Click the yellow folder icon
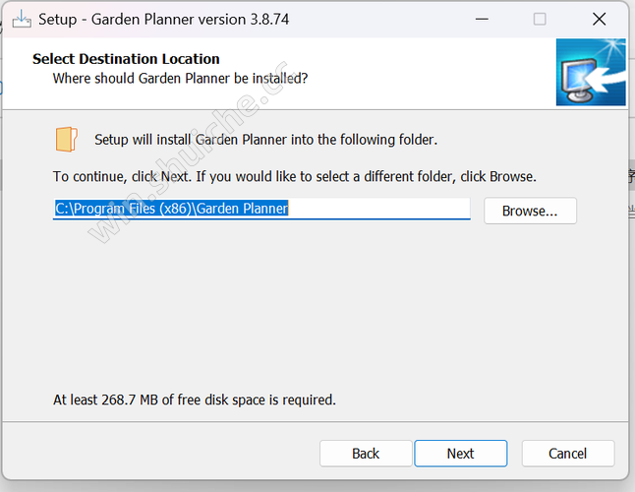This screenshot has width=635, height=492. pos(67,140)
